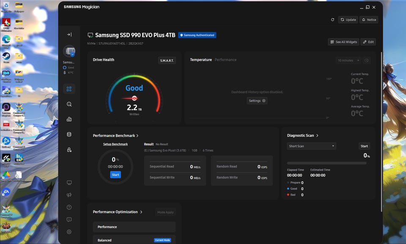Image resolution: width=406 pixels, height=244 pixels.
Task: Open the 10 minutes interval dropdown
Action: (x=348, y=60)
